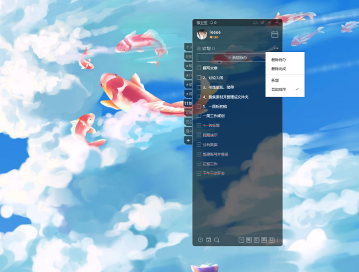Open the calendar icon beside the leeee profile

tap(275, 34)
